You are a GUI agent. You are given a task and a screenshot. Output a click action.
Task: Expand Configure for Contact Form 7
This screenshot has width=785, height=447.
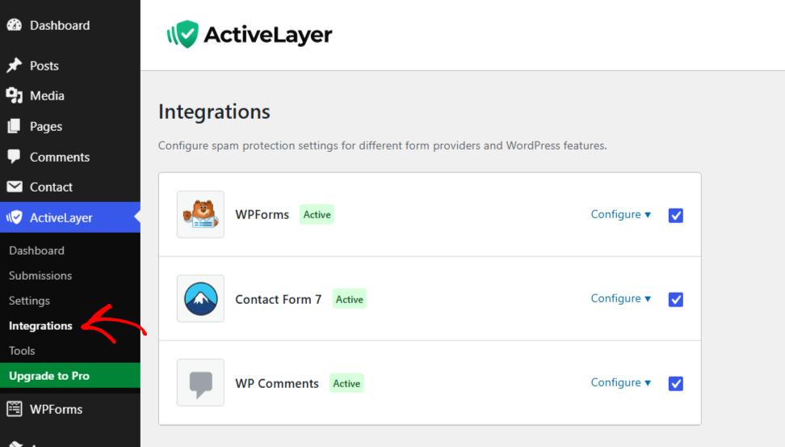[x=621, y=298]
